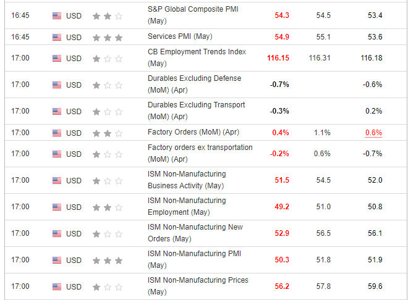Click the US flag beside Services PMI
The height and width of the screenshot is (300, 408).
[x=57, y=37]
